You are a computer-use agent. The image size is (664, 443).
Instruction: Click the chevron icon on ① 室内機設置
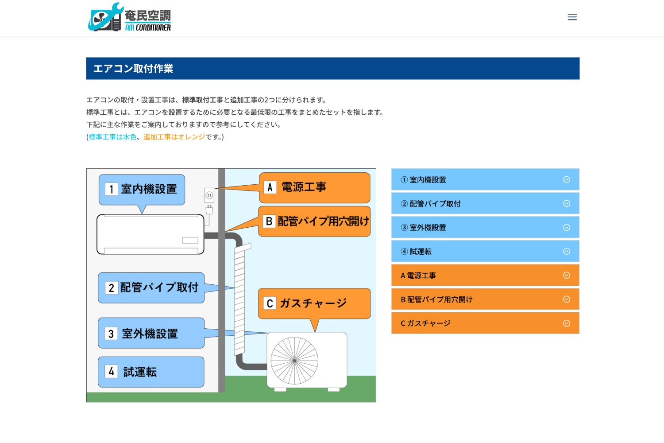pos(567,179)
